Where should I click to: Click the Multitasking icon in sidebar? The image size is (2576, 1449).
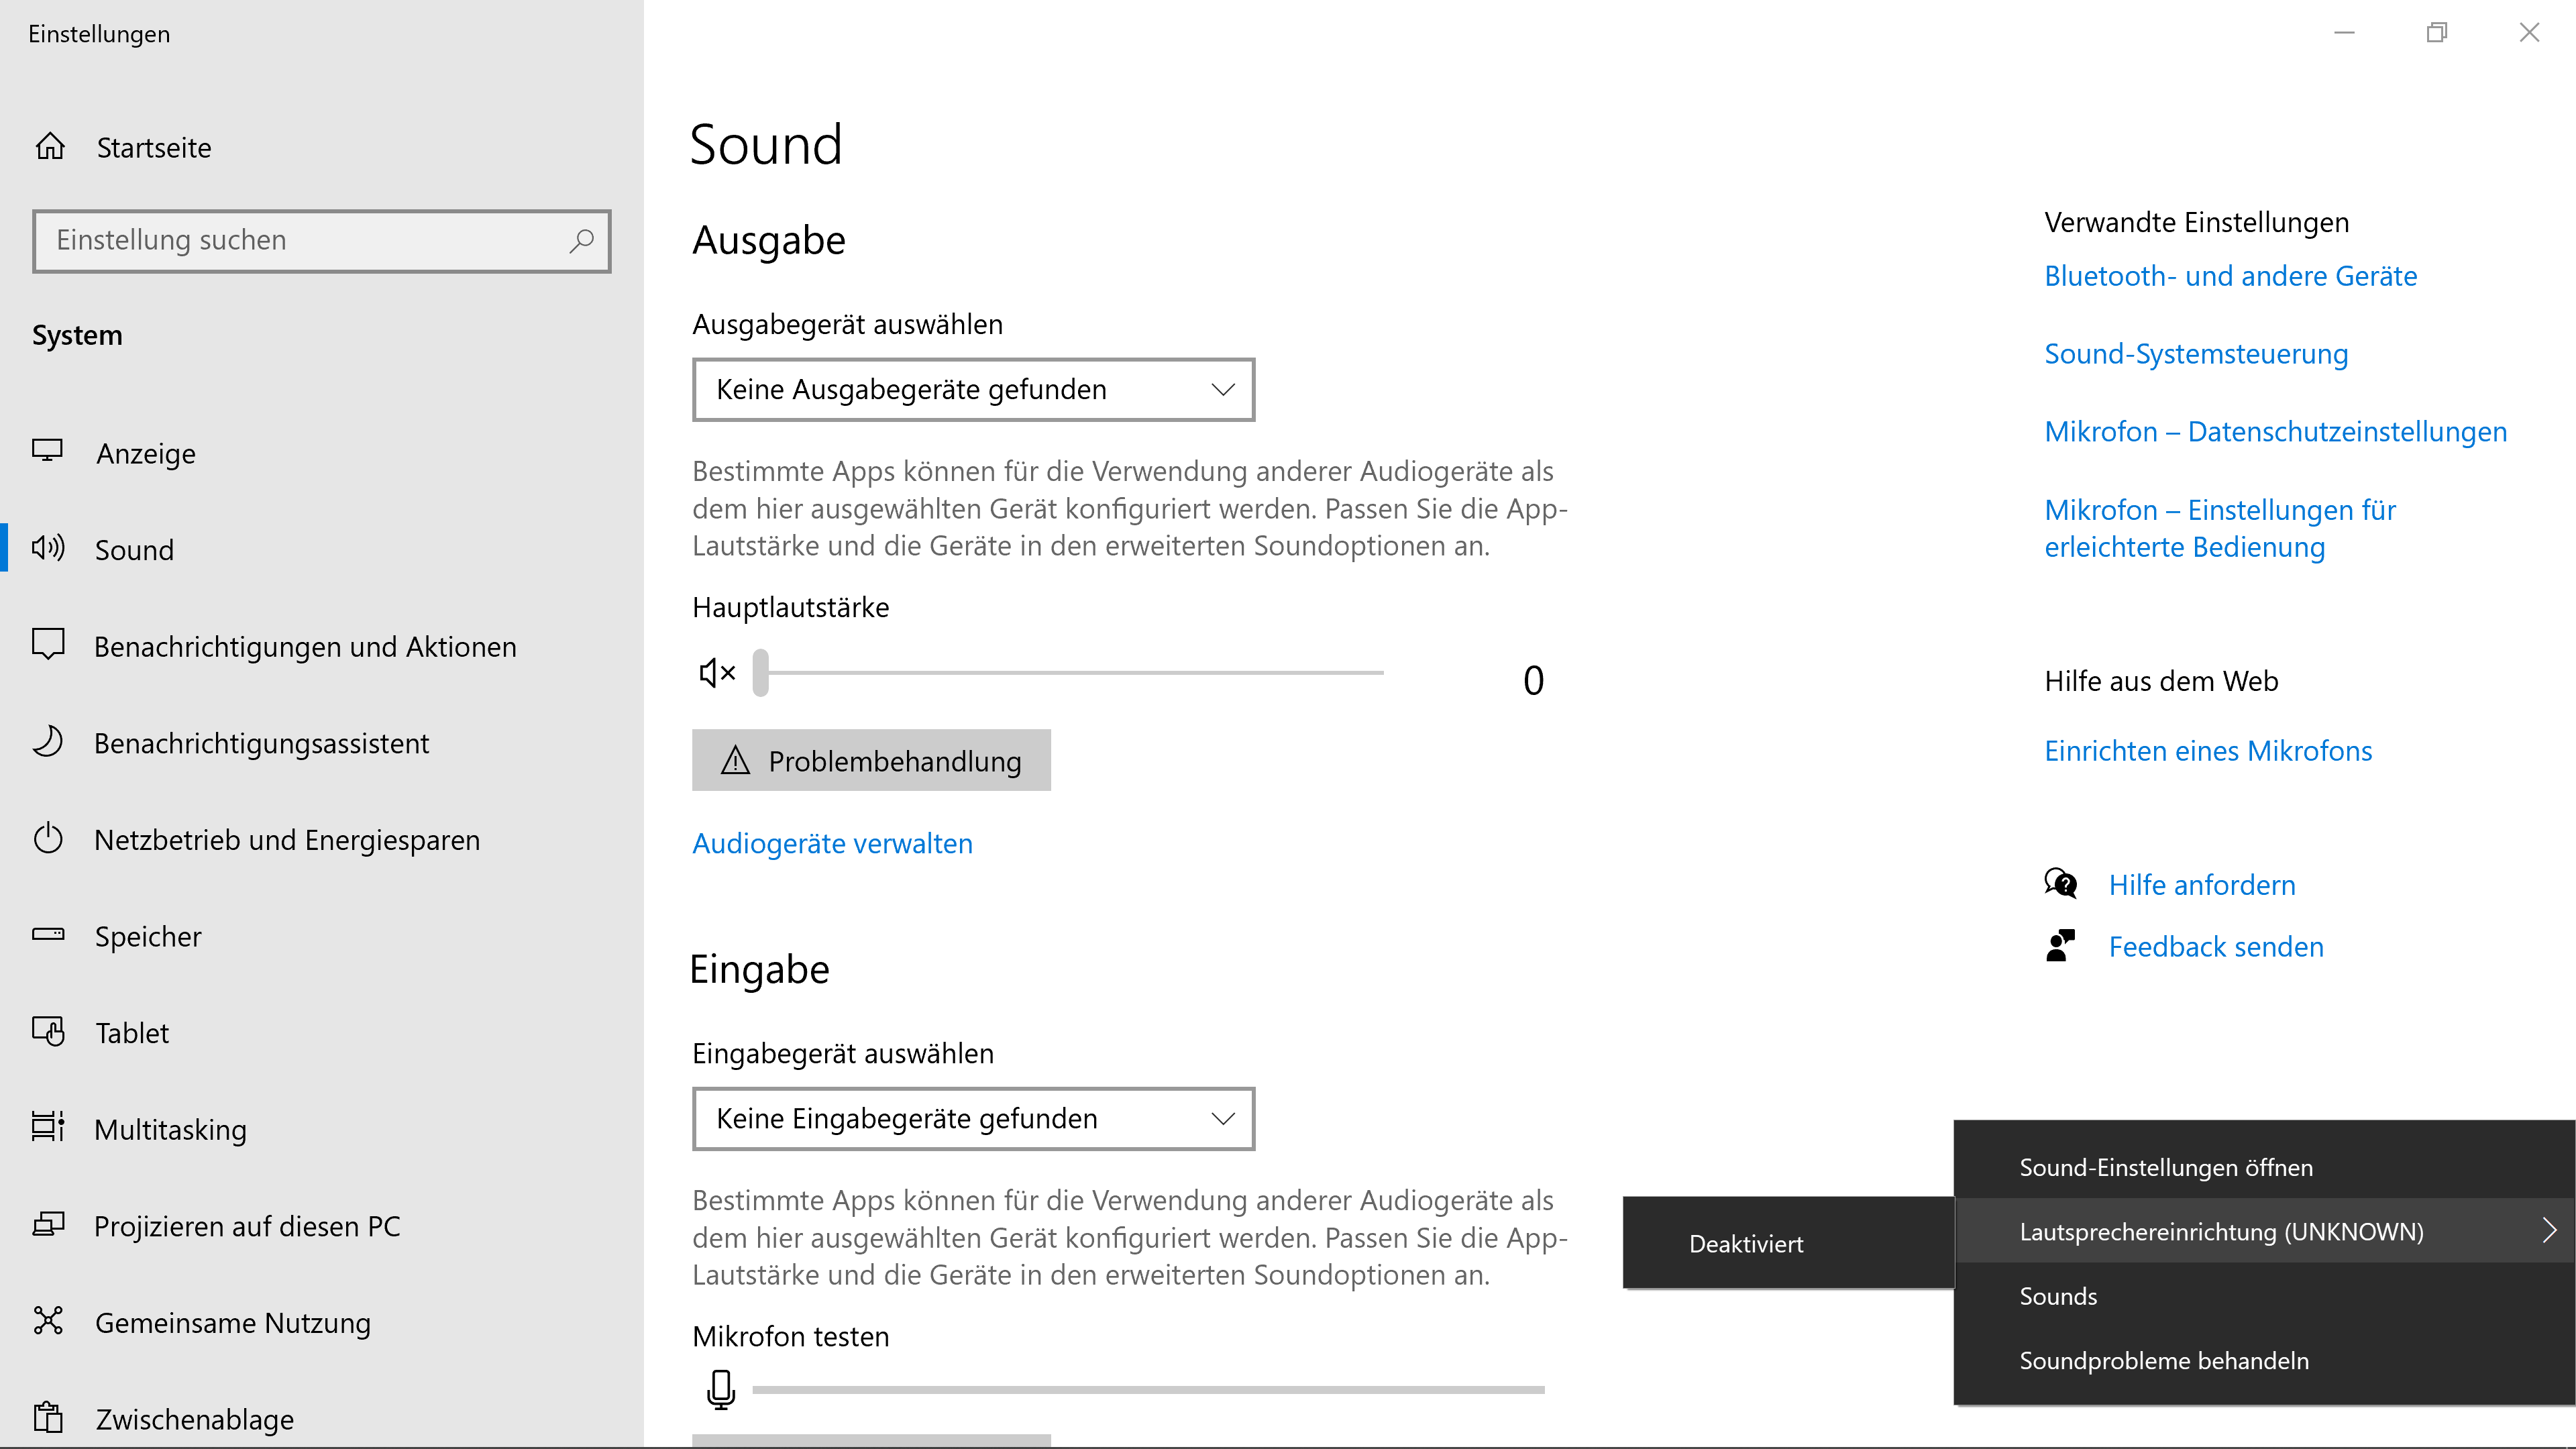[48, 1128]
